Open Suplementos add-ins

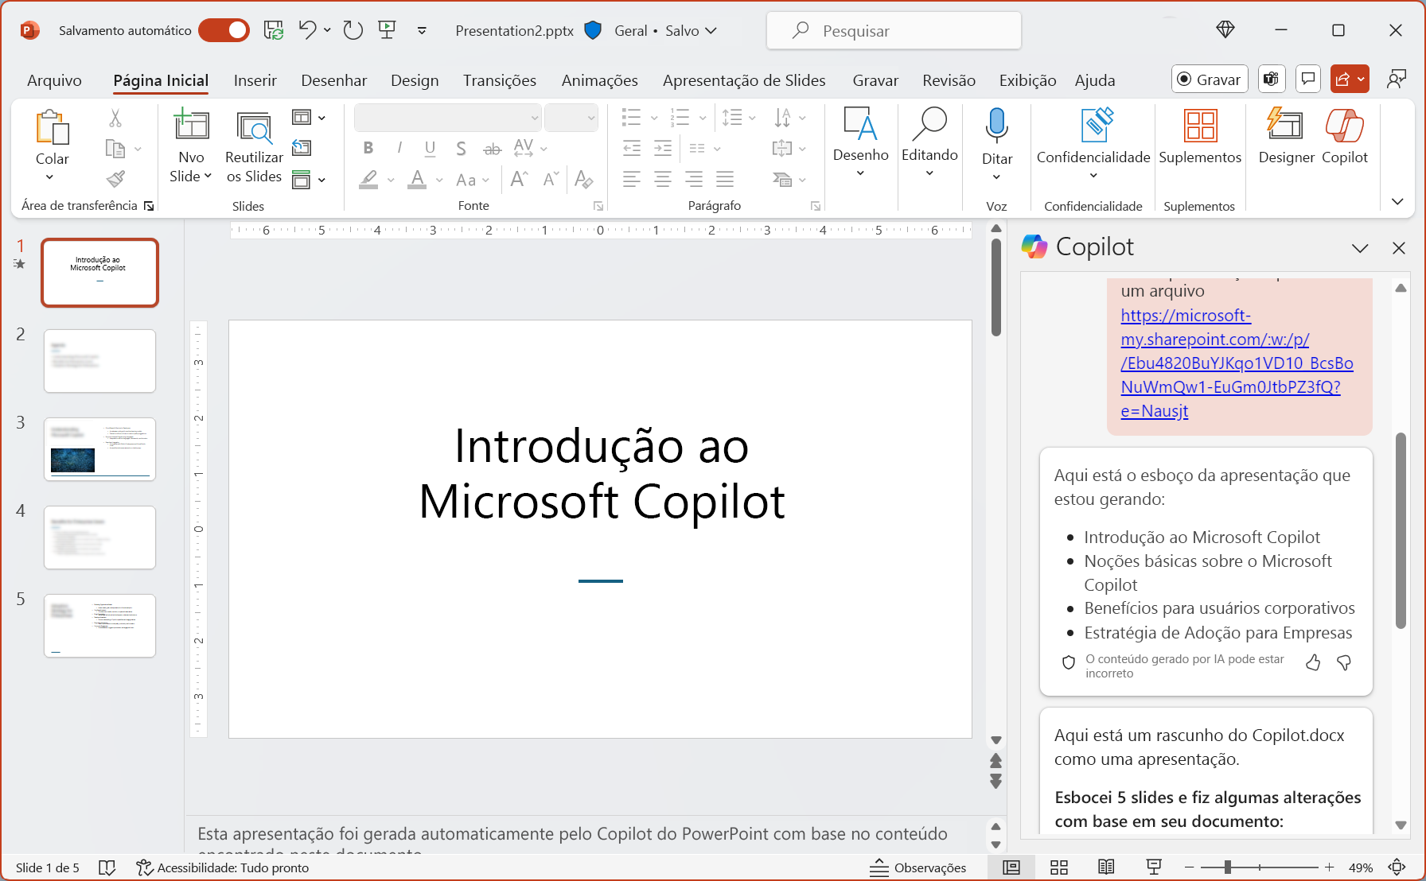point(1200,137)
